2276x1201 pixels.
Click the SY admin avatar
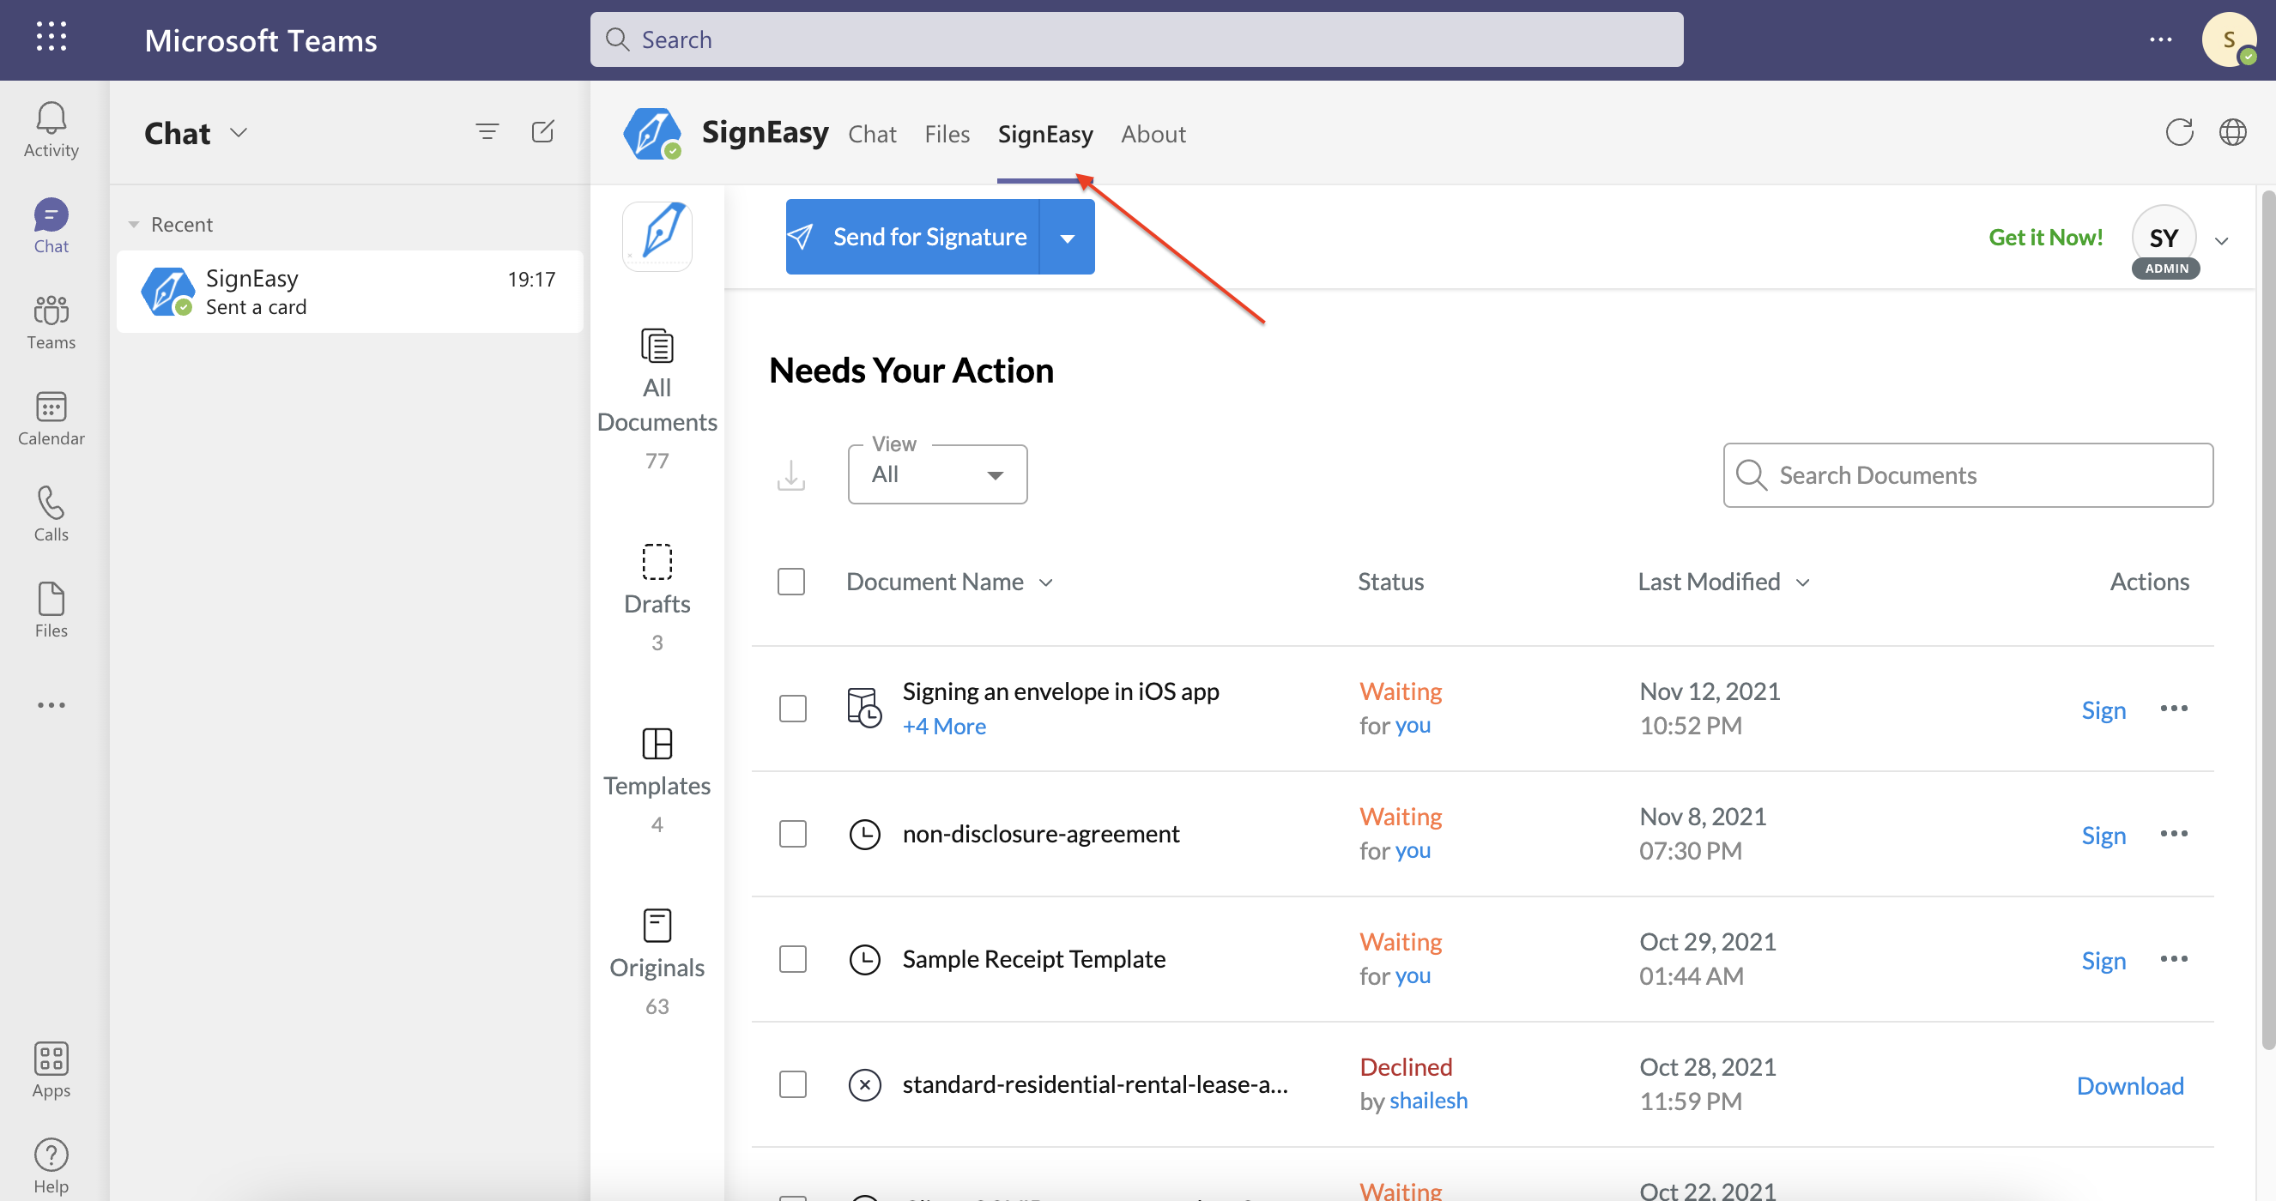[2164, 240]
